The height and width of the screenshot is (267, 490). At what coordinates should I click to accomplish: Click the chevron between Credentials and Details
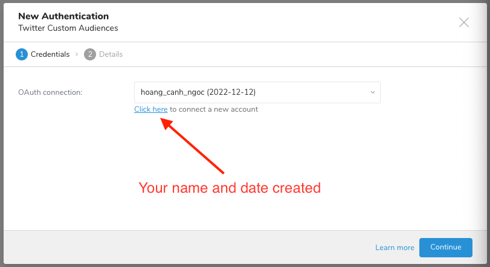(77, 54)
